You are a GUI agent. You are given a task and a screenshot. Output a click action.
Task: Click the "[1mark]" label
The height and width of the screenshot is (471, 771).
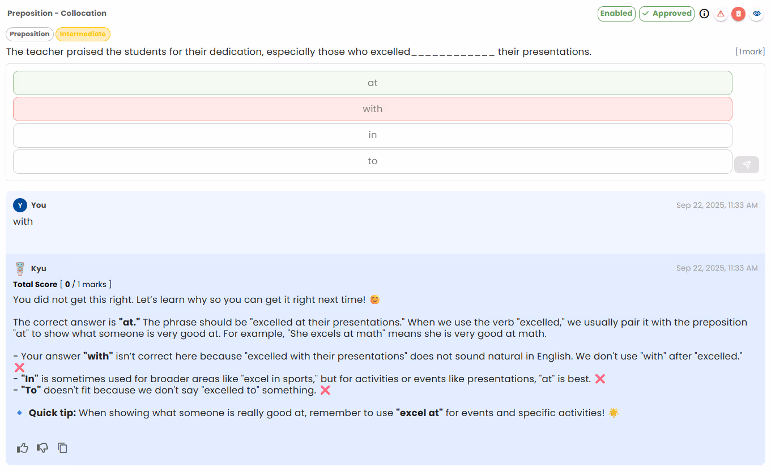coord(750,52)
